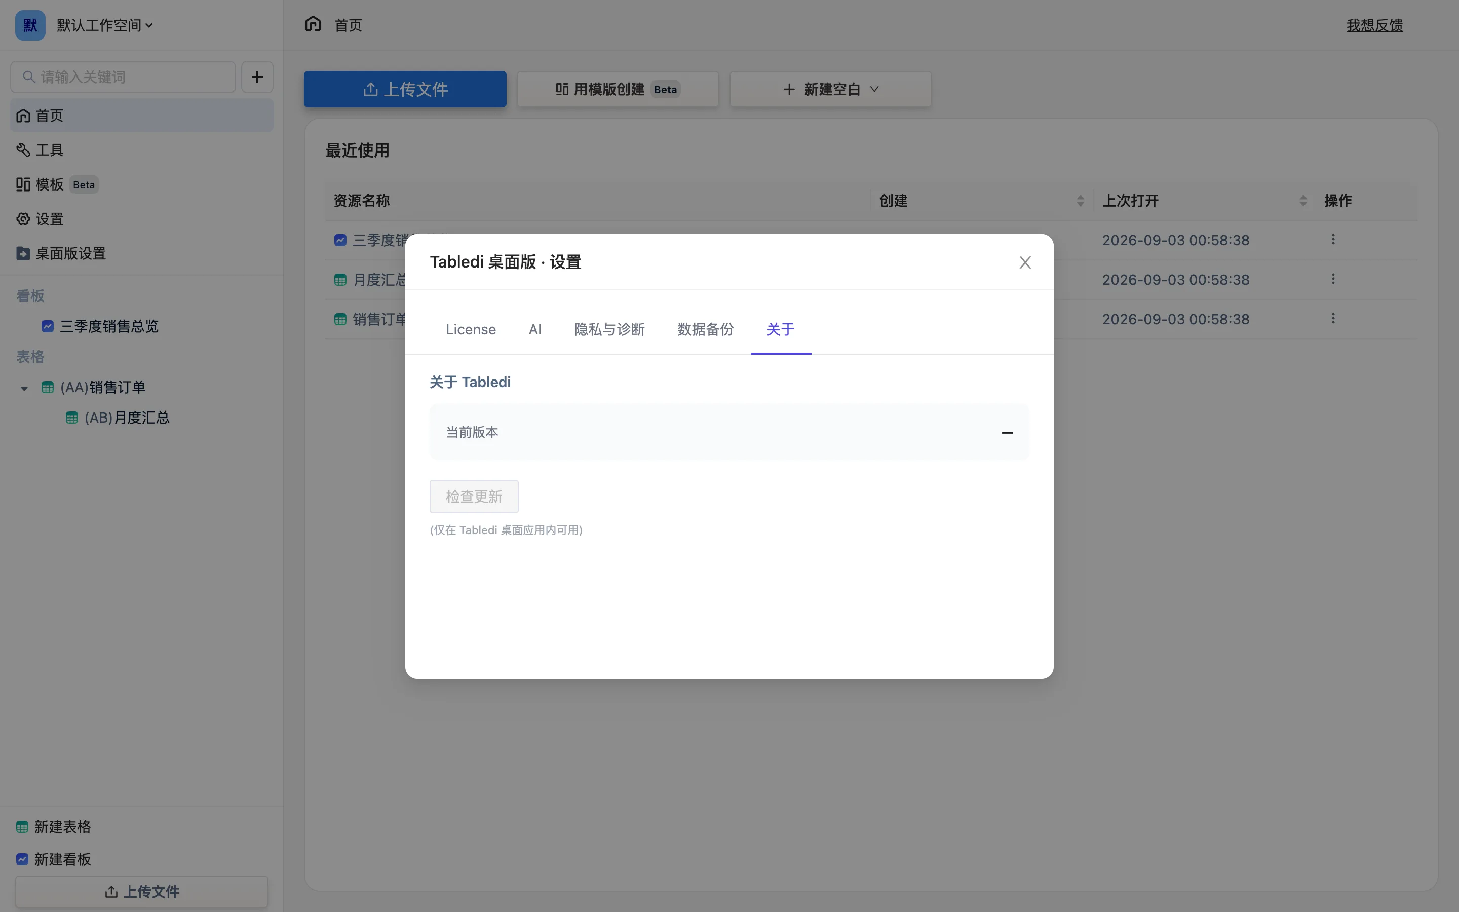Open the actions menu of the second recent row
1459x912 pixels.
coord(1333,279)
